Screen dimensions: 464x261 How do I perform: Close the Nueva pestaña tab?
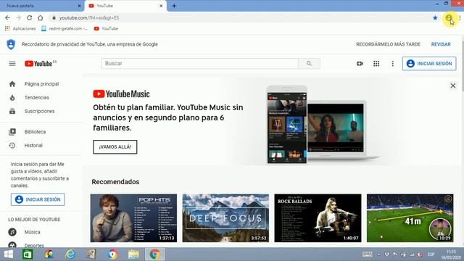[79, 6]
